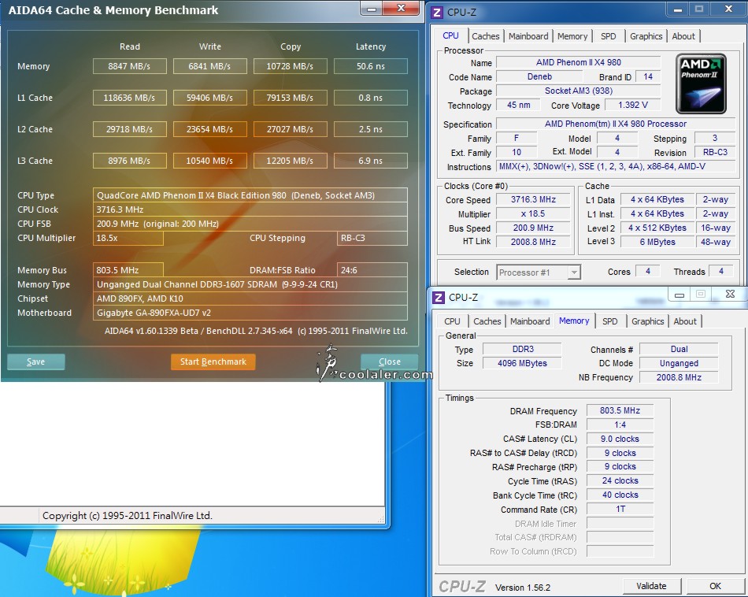Click HT Link value 2008.8 MHz
The height and width of the screenshot is (597, 748).
coord(533,242)
